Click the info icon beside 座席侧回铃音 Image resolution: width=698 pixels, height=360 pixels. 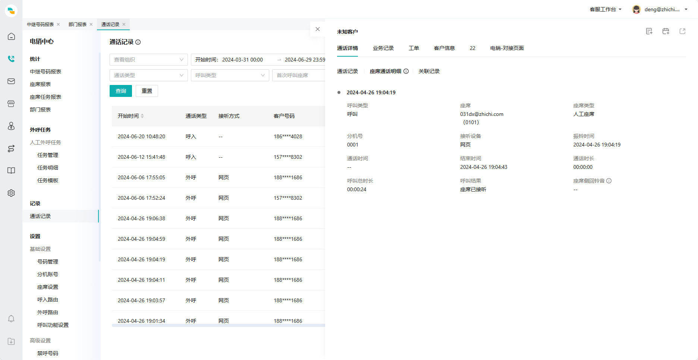(609, 181)
